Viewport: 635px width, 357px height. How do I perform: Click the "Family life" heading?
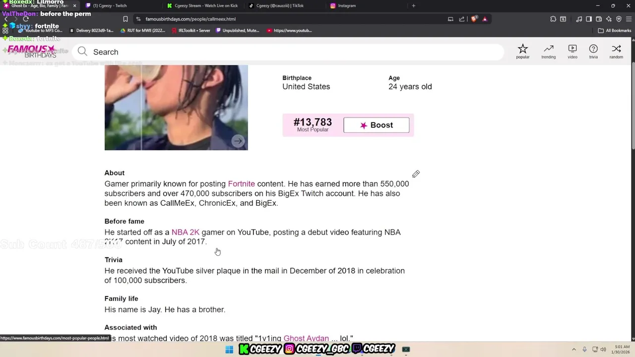pos(121,298)
